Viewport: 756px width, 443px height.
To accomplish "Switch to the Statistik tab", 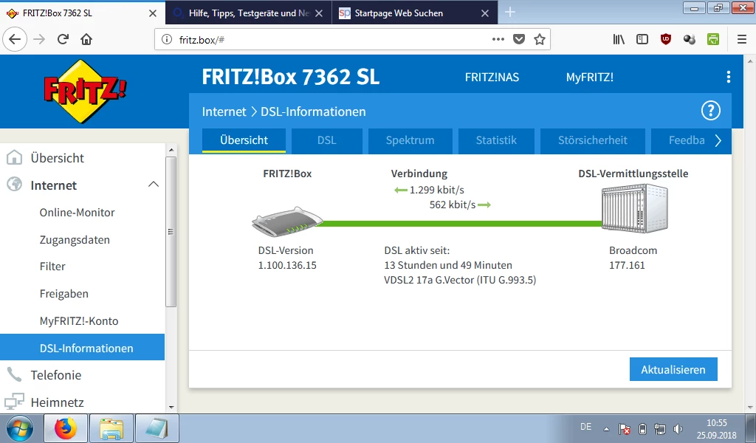I will [496, 140].
